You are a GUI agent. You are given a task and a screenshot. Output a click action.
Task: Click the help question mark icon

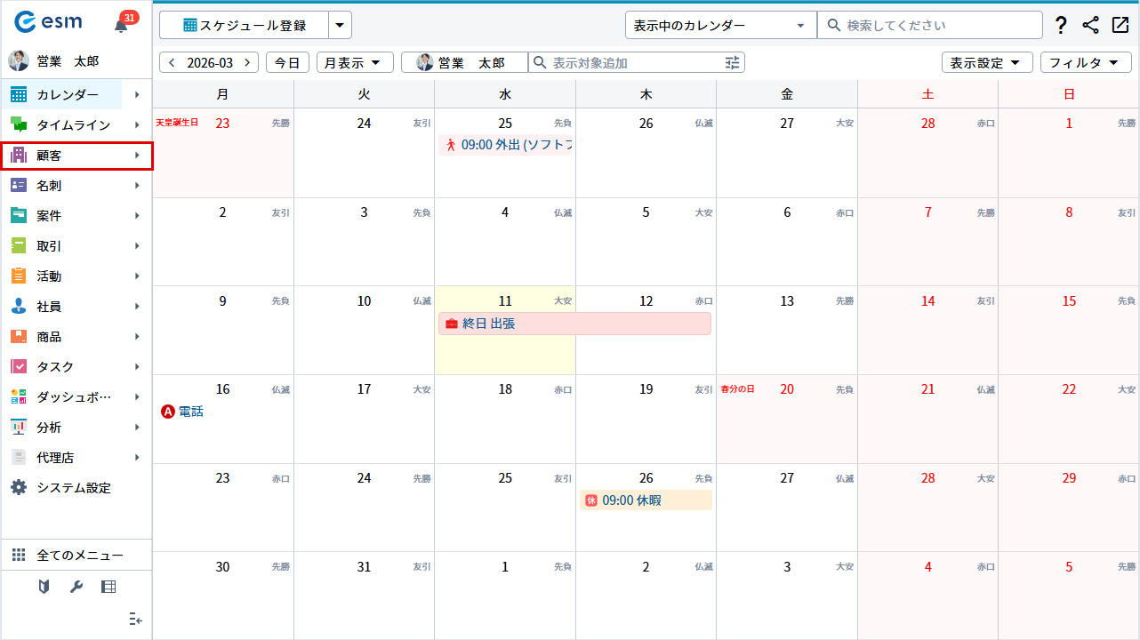pos(1061,26)
